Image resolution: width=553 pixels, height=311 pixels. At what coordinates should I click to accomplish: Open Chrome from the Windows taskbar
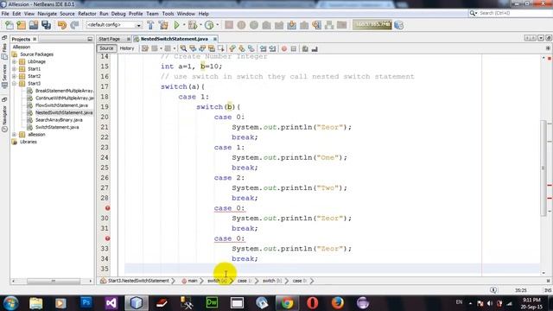click(x=287, y=303)
